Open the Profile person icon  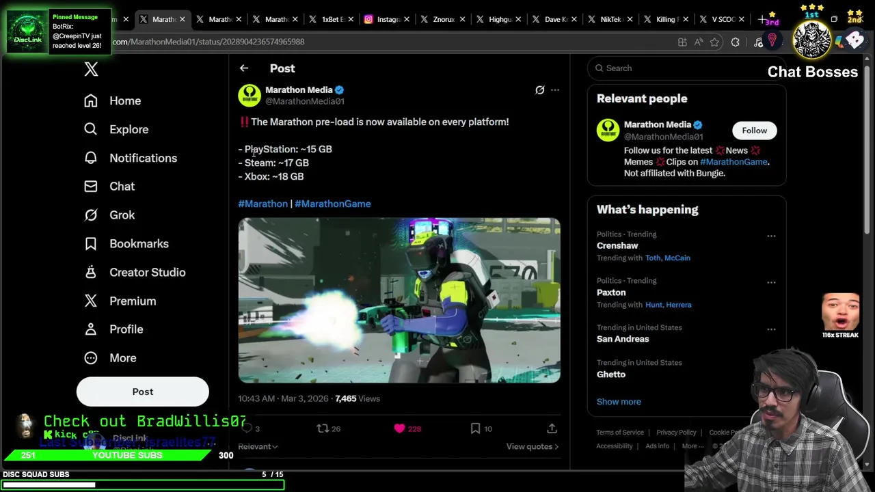(x=91, y=329)
